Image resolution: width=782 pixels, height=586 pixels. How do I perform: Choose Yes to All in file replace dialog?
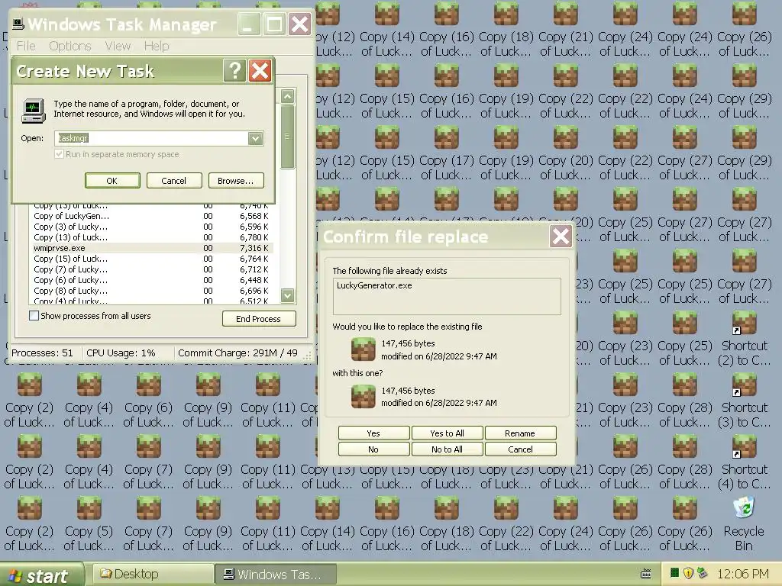447,433
